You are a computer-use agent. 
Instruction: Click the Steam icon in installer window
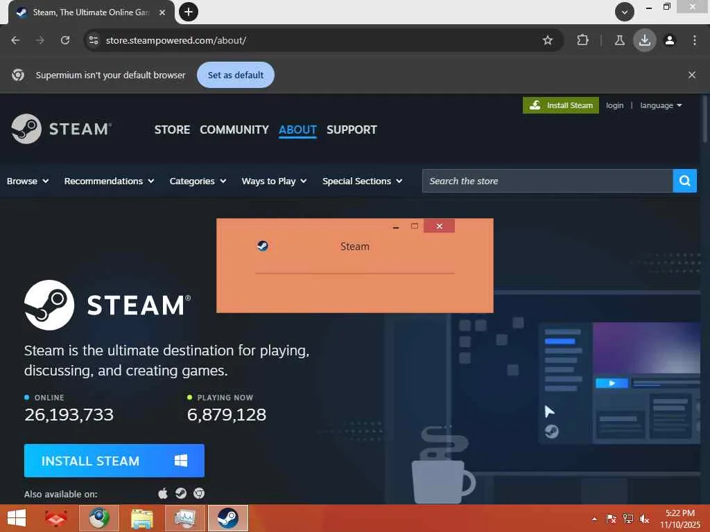click(263, 246)
